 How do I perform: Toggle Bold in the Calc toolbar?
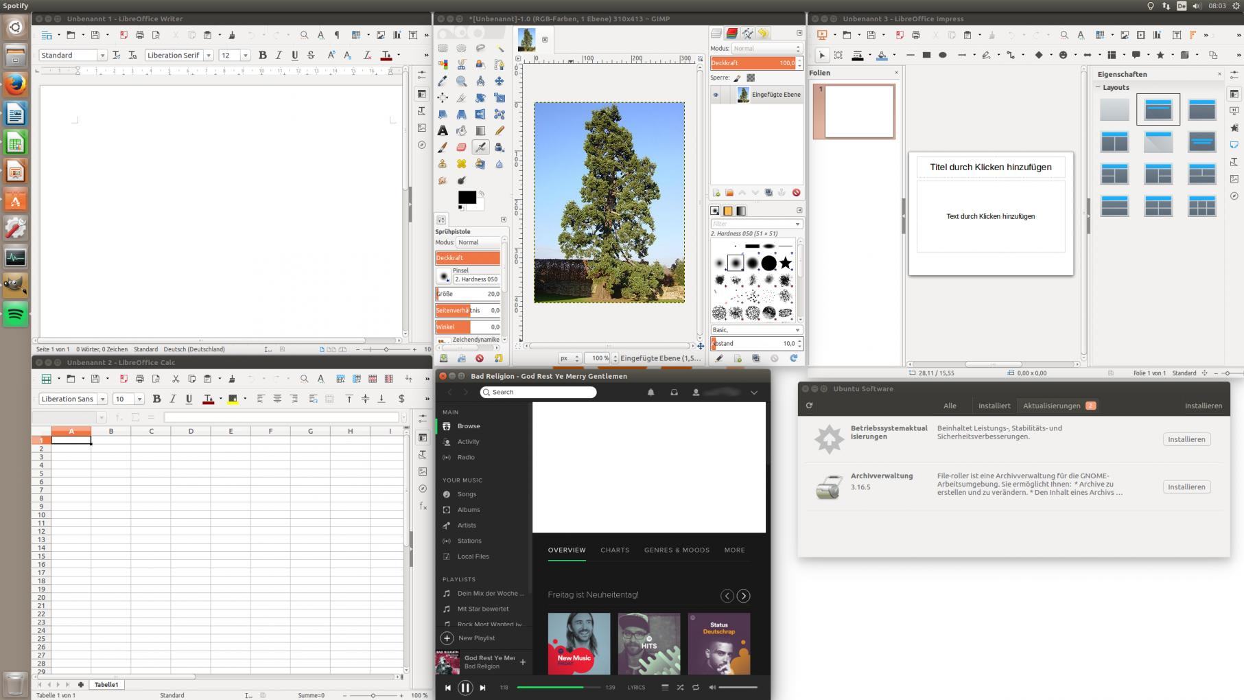(x=156, y=399)
